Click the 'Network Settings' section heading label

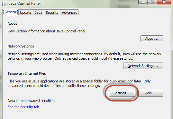point(21,46)
